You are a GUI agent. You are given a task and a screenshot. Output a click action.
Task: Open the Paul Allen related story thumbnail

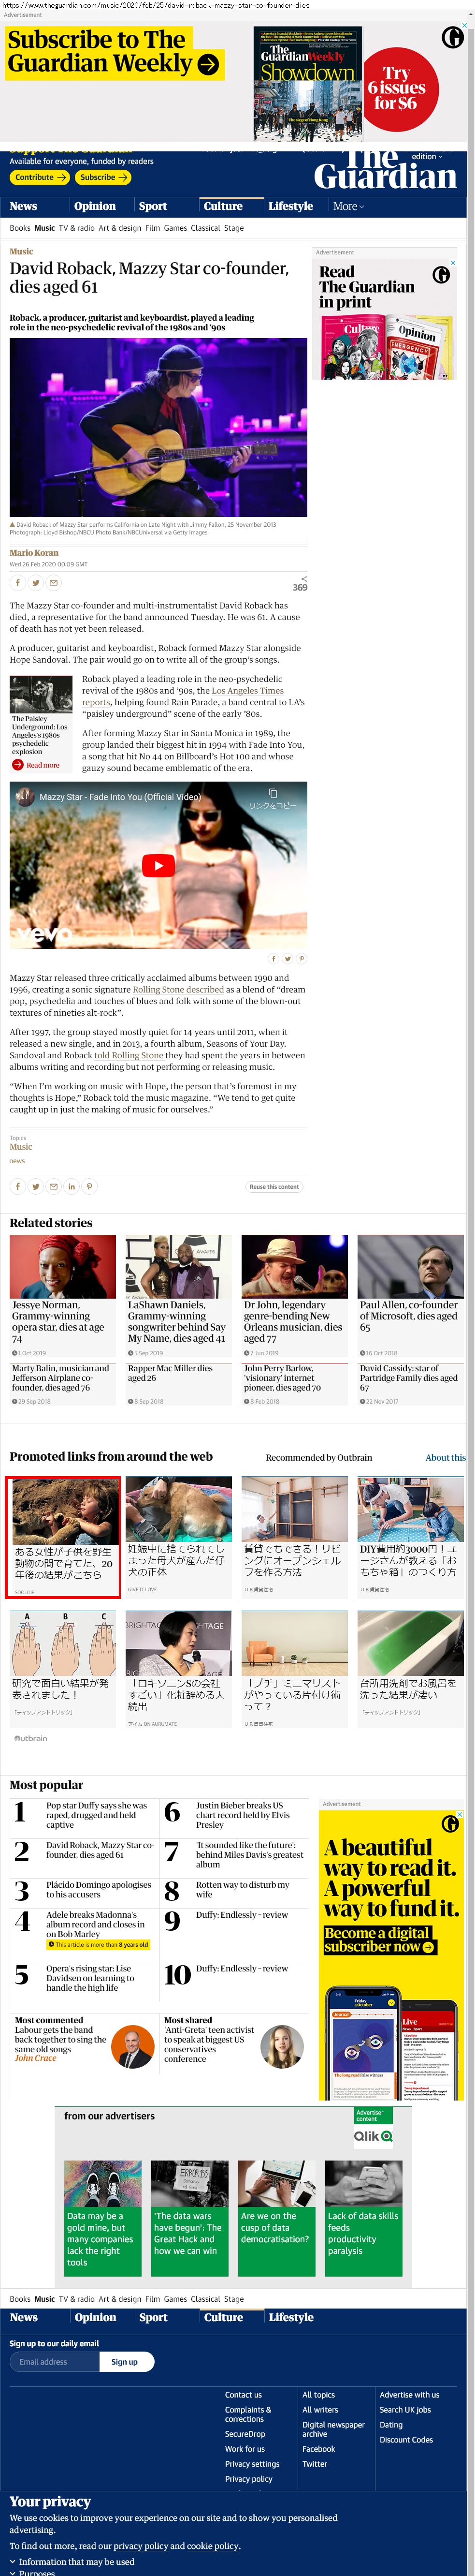[x=411, y=1266]
